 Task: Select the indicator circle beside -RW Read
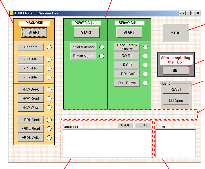[x=49, y=99]
